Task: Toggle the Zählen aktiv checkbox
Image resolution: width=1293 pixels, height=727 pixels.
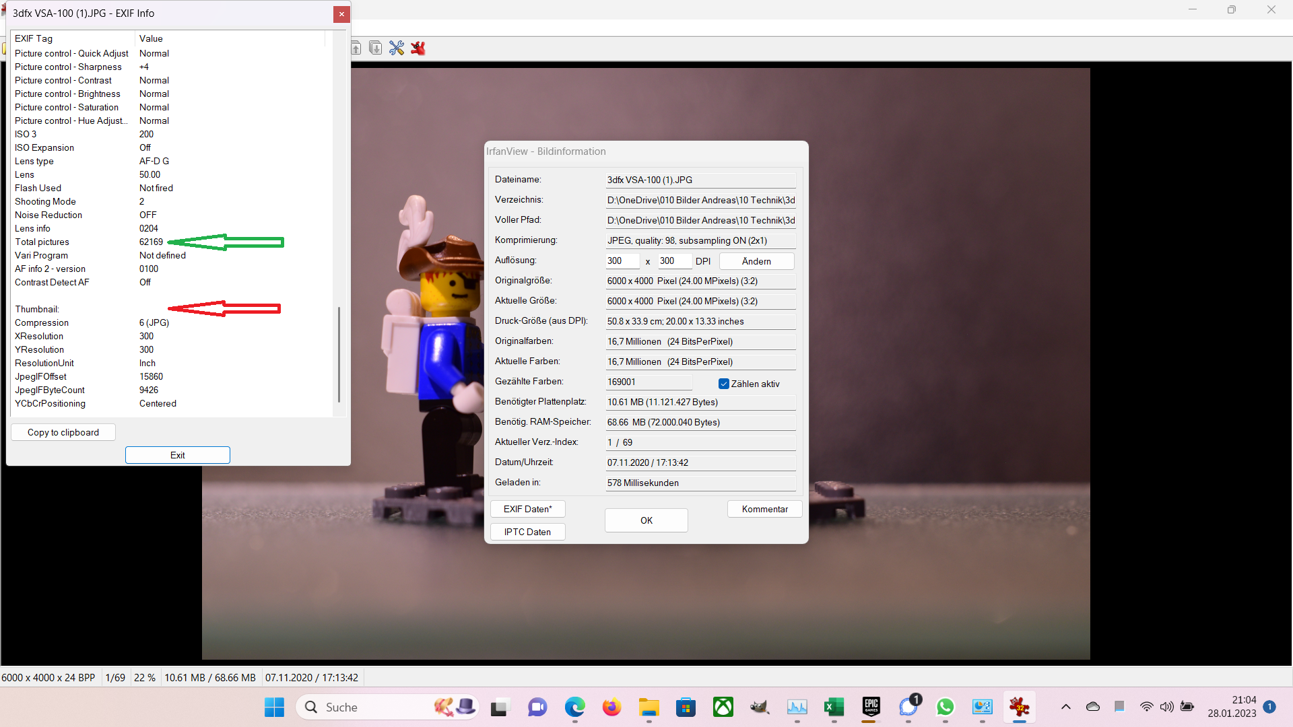Action: pyautogui.click(x=724, y=384)
